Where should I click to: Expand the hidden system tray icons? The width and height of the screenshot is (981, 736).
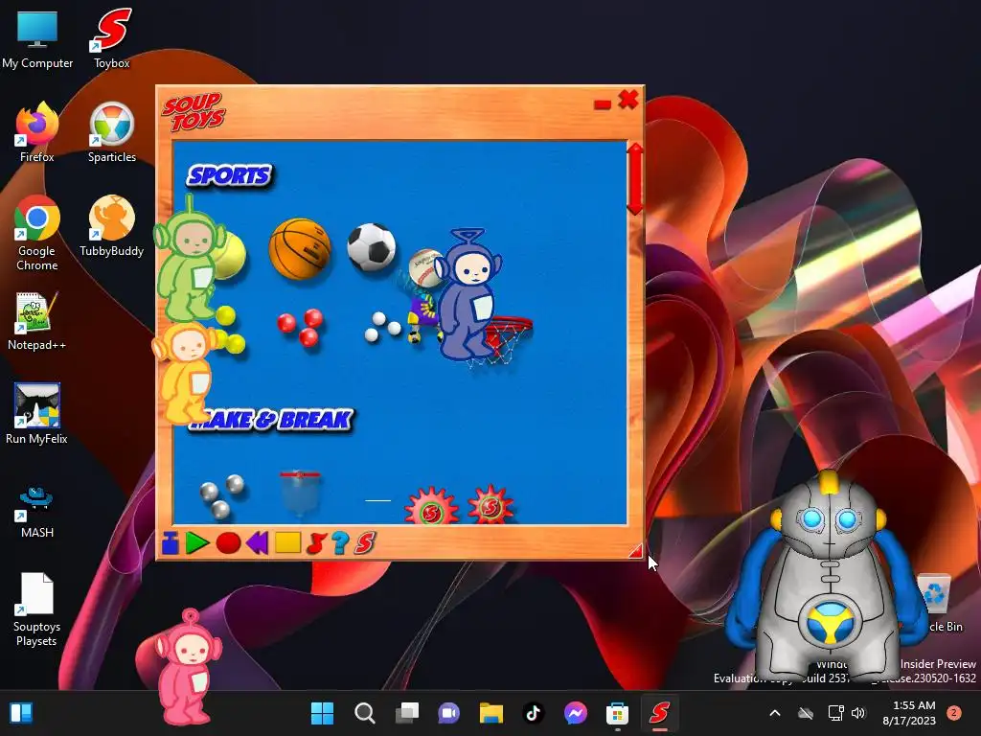[774, 713]
